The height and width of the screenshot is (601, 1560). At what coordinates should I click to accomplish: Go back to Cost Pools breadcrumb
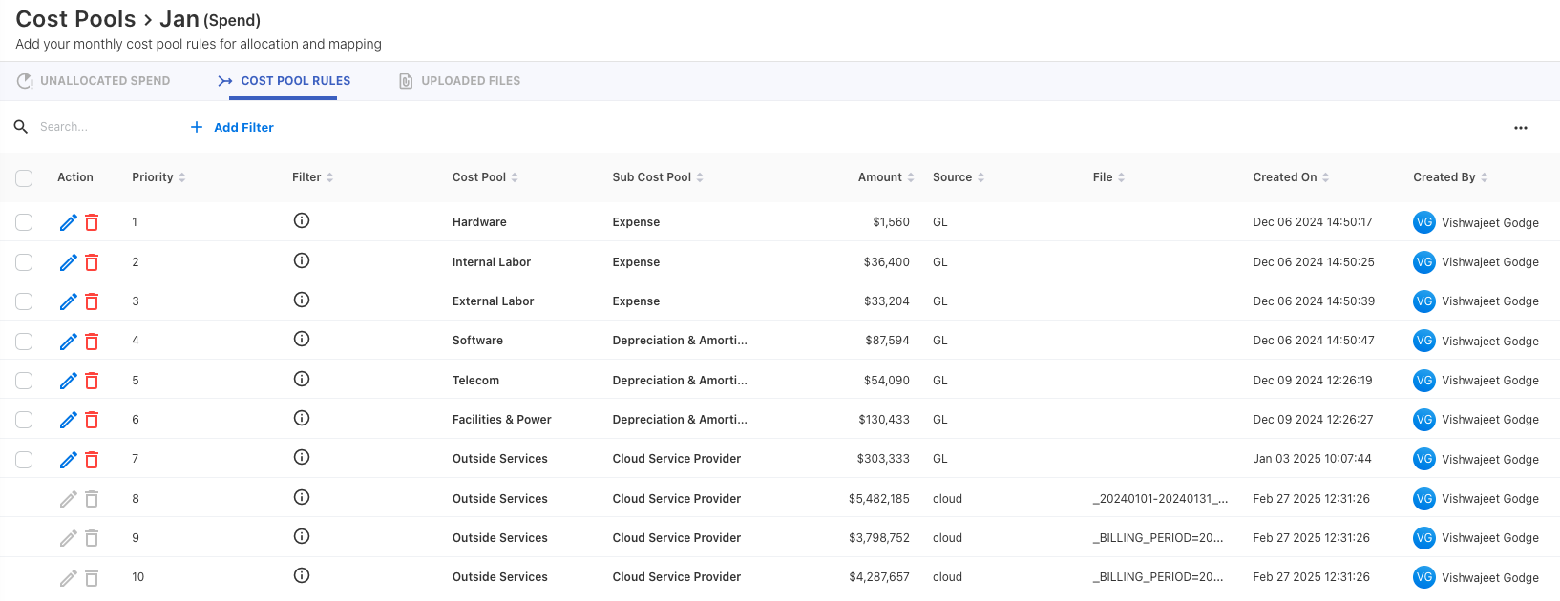[75, 19]
